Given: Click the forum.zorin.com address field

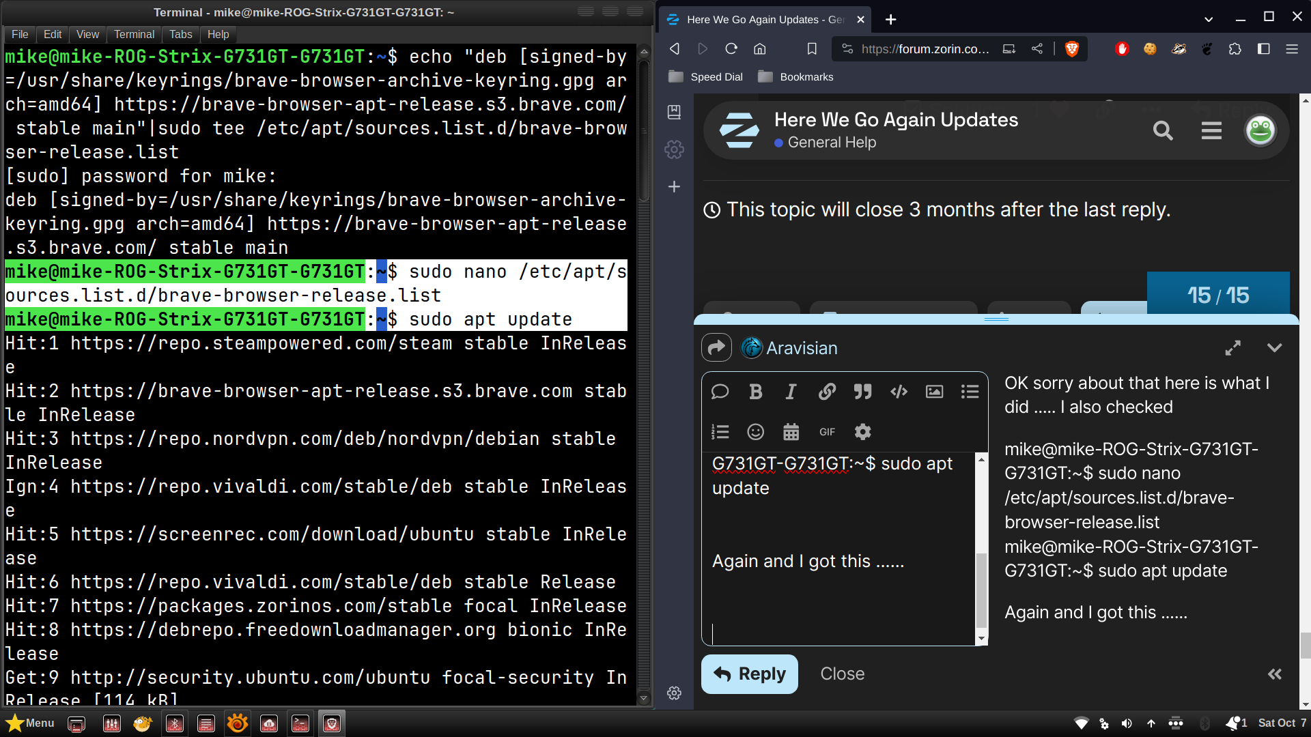Looking at the screenshot, I should [925, 48].
